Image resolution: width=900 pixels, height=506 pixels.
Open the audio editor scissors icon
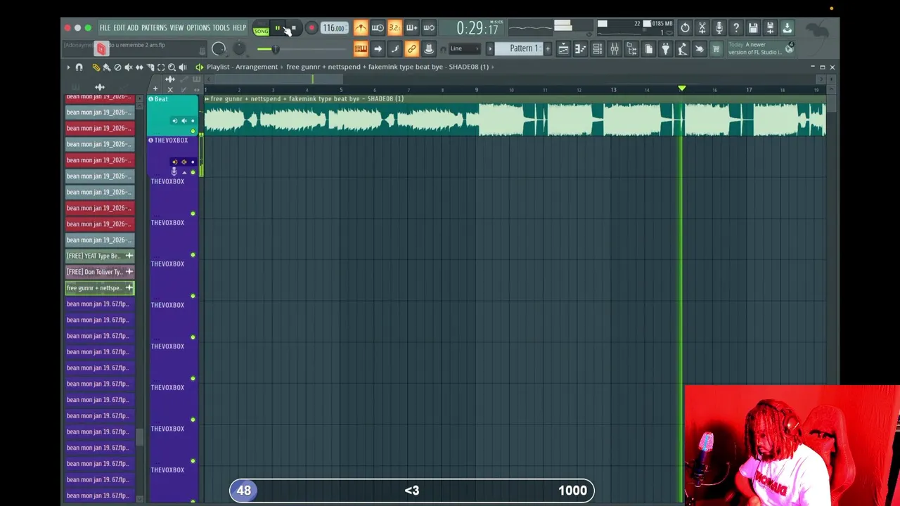point(702,28)
